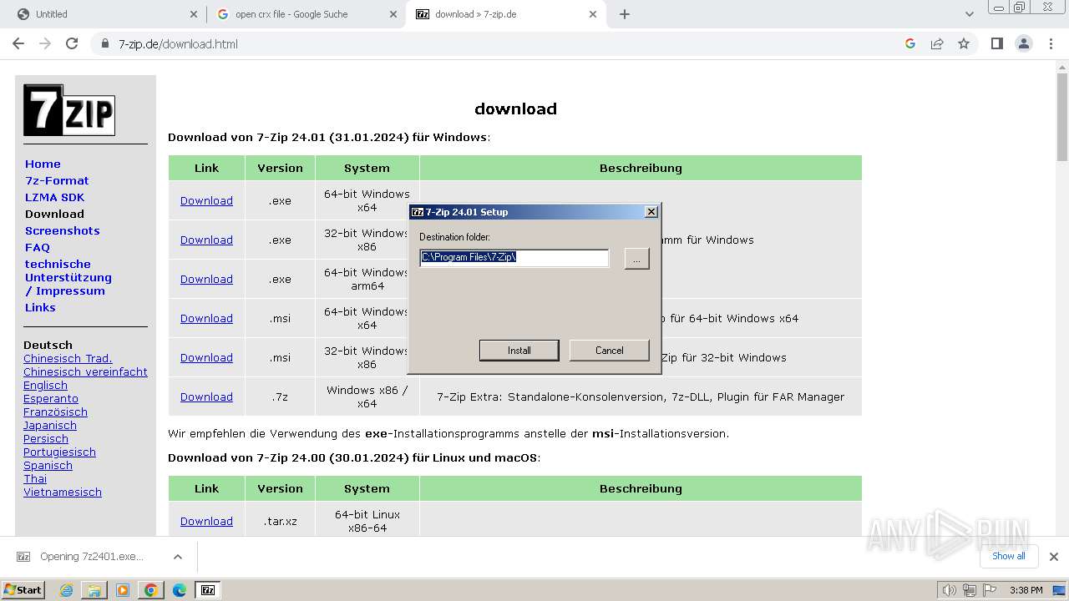The image size is (1069, 601).
Task: Open the Windows Start menu
Action: pyautogui.click(x=23, y=590)
